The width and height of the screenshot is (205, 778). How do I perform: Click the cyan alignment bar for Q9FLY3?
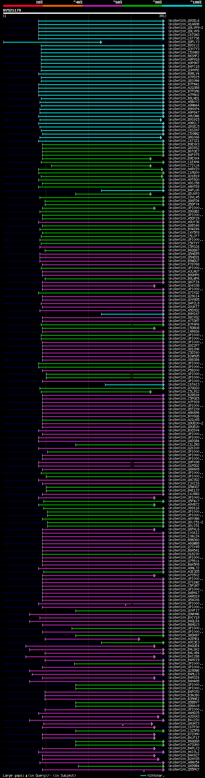(x=53, y=42)
